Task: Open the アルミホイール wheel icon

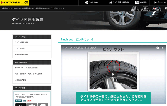Action: tap(146, 9)
